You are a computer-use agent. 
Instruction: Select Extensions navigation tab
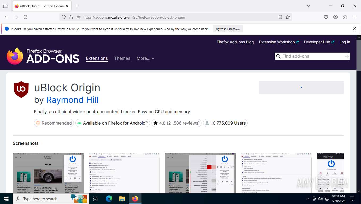click(97, 58)
